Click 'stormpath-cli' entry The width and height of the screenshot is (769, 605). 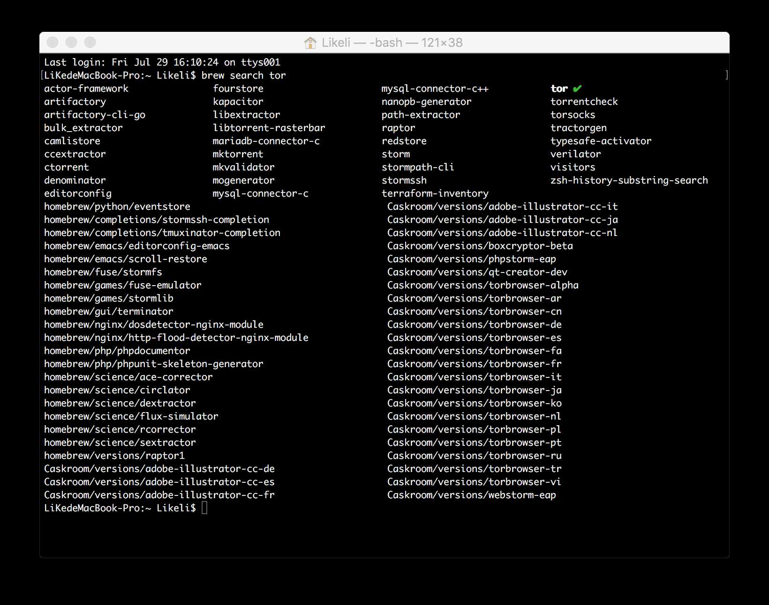pos(418,167)
